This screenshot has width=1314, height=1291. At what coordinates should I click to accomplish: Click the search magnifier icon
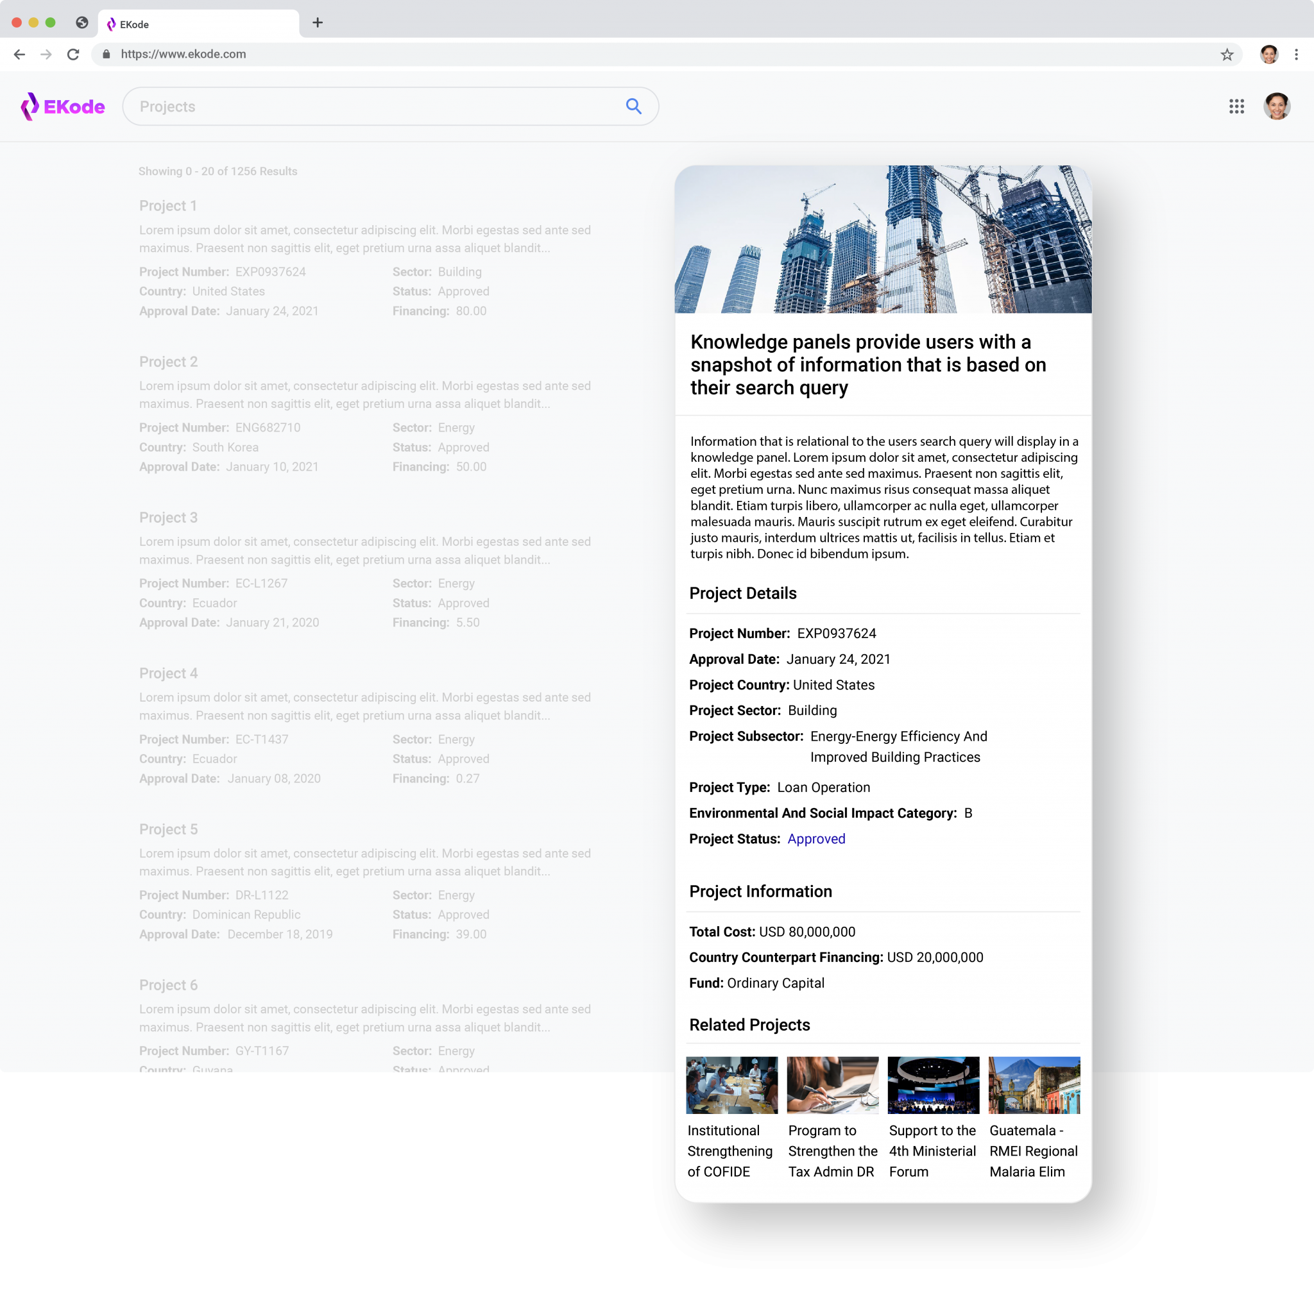click(633, 106)
